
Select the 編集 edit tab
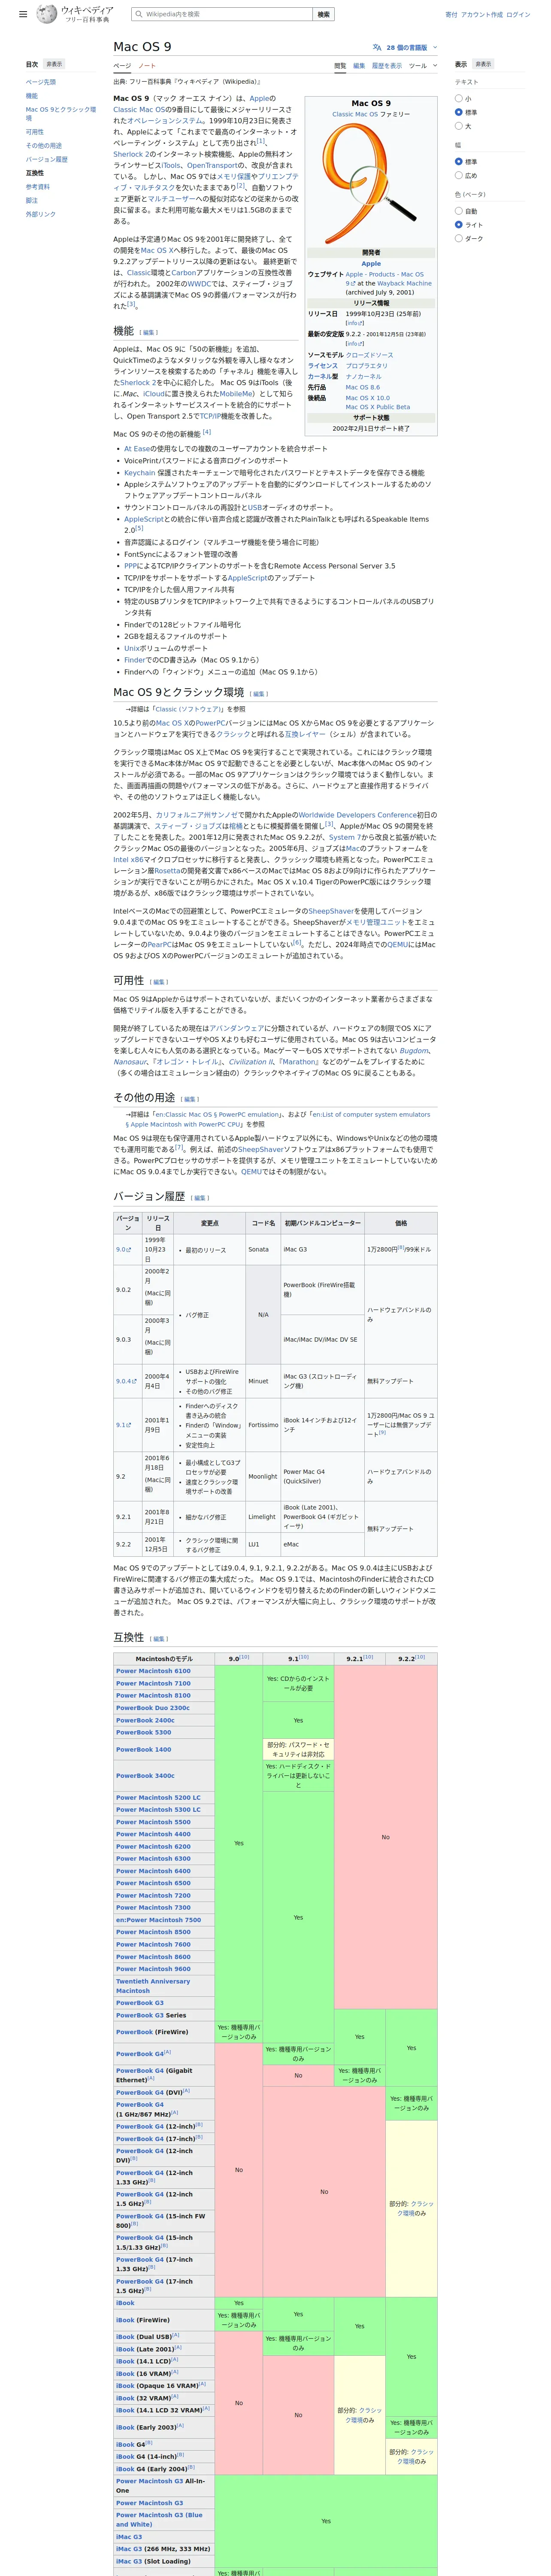359,66
